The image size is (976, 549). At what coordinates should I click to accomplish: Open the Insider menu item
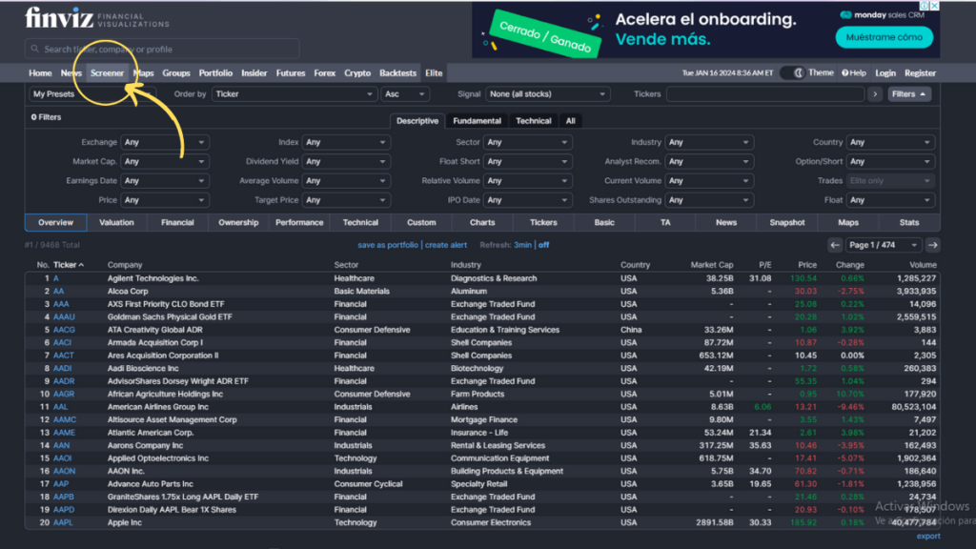(x=254, y=72)
